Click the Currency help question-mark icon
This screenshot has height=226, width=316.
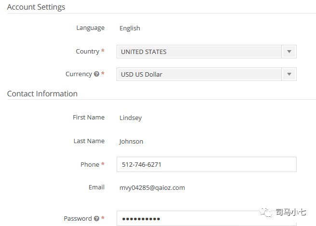(97, 74)
